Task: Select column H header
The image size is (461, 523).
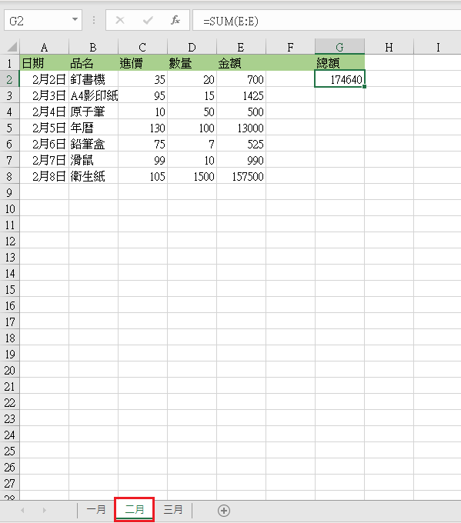Action: [x=389, y=47]
